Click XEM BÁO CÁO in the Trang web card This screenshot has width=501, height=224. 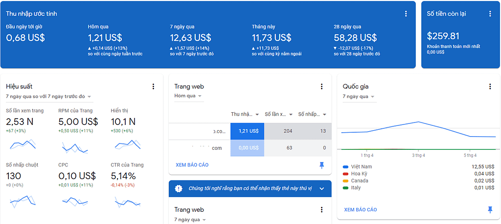click(x=192, y=165)
